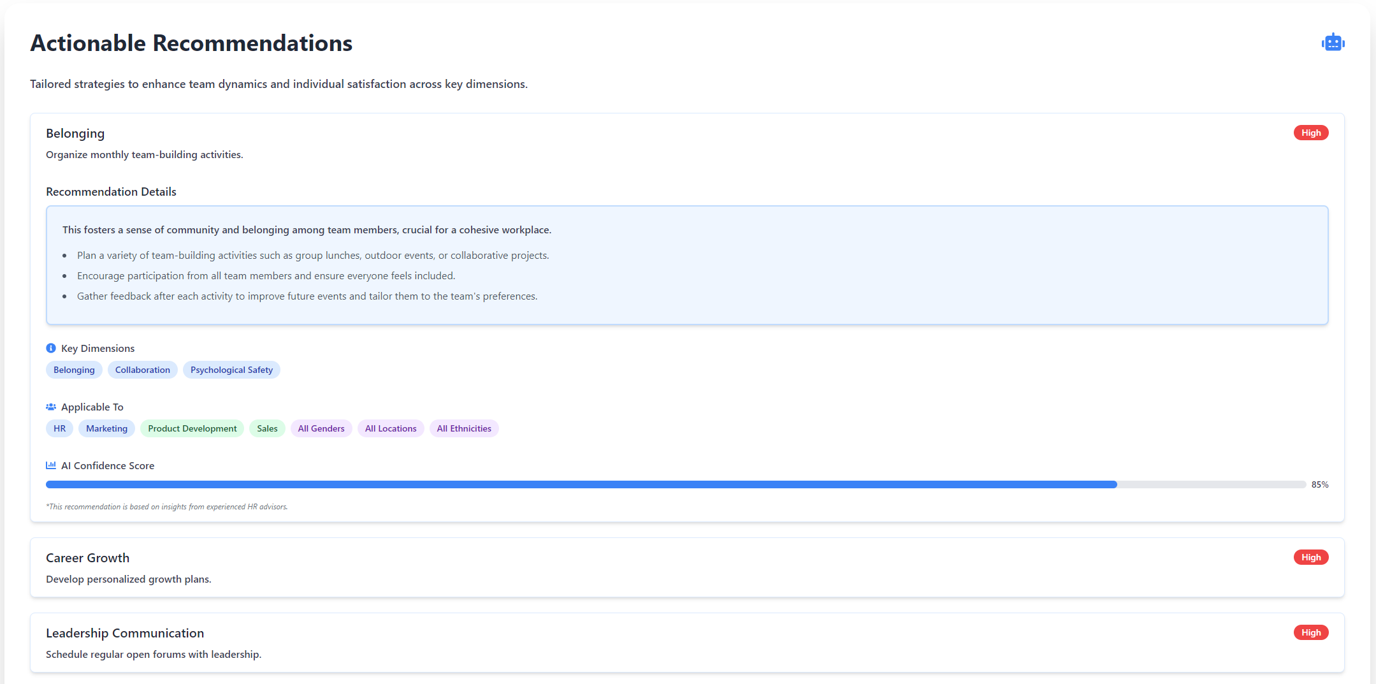Screen dimensions: 1376x684
Task: Click the All Genders filter tag
Action: (x=321, y=428)
